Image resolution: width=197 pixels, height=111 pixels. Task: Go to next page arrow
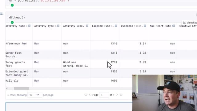pyautogui.click(x=117, y=95)
